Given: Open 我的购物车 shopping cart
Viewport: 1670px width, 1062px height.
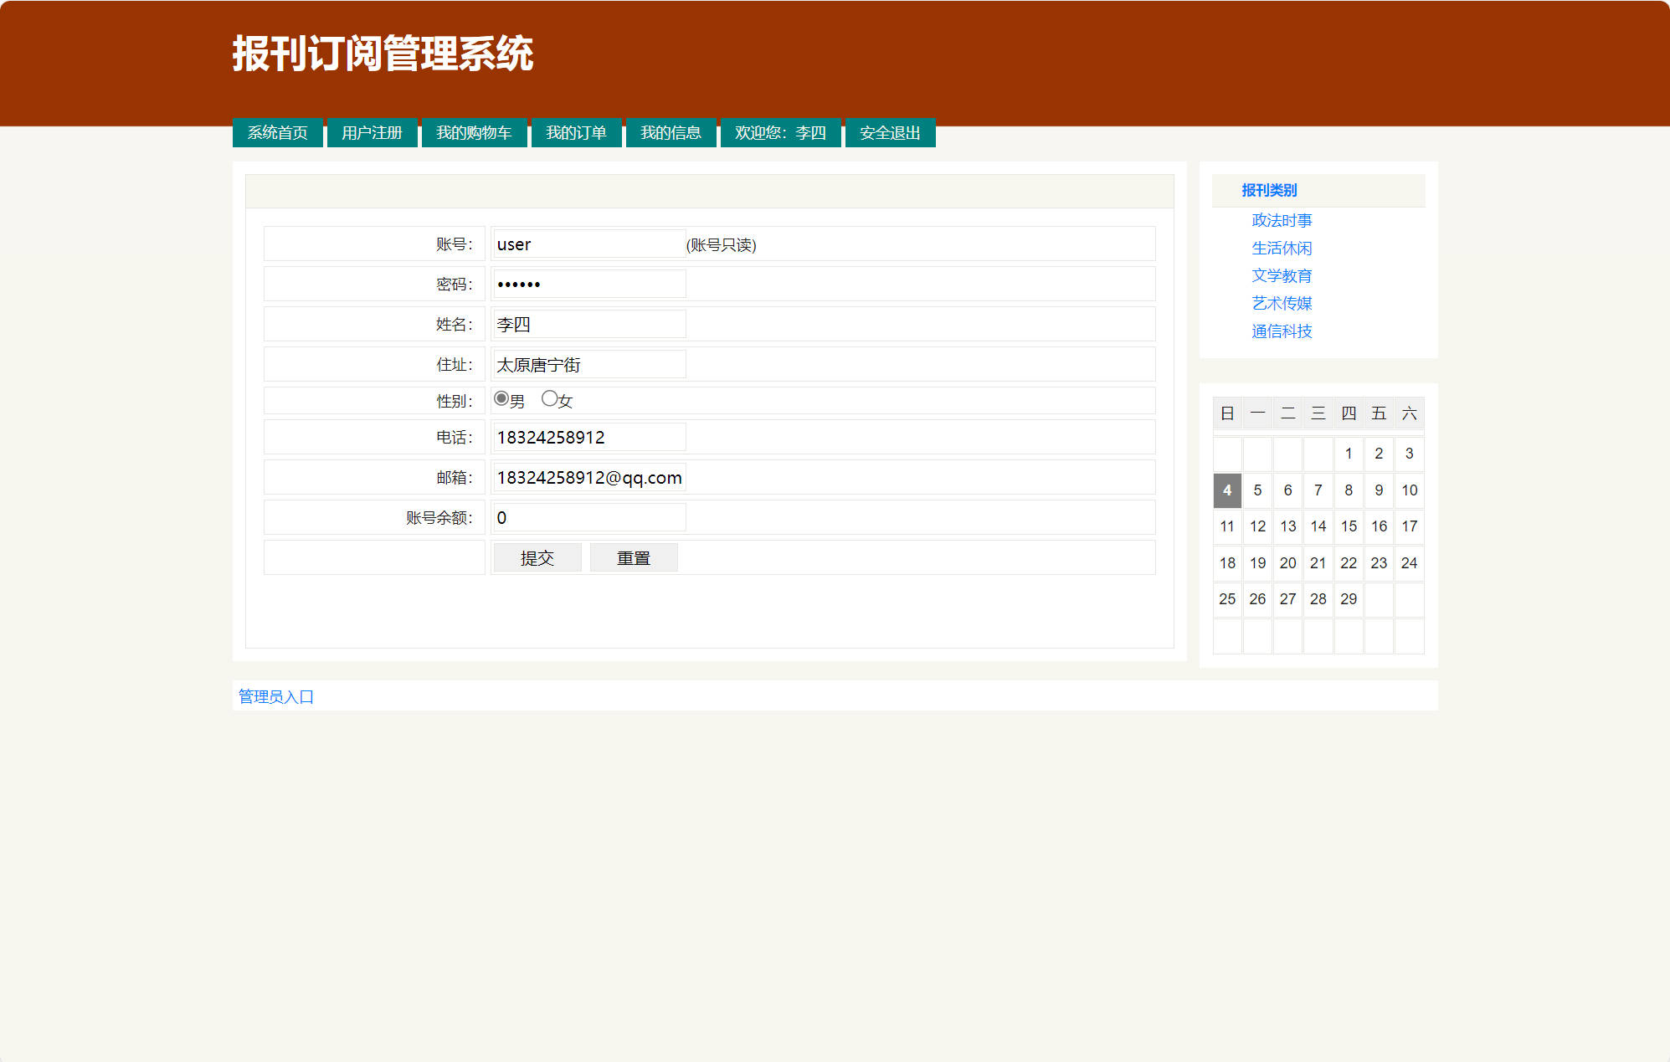Looking at the screenshot, I should pyautogui.click(x=474, y=132).
